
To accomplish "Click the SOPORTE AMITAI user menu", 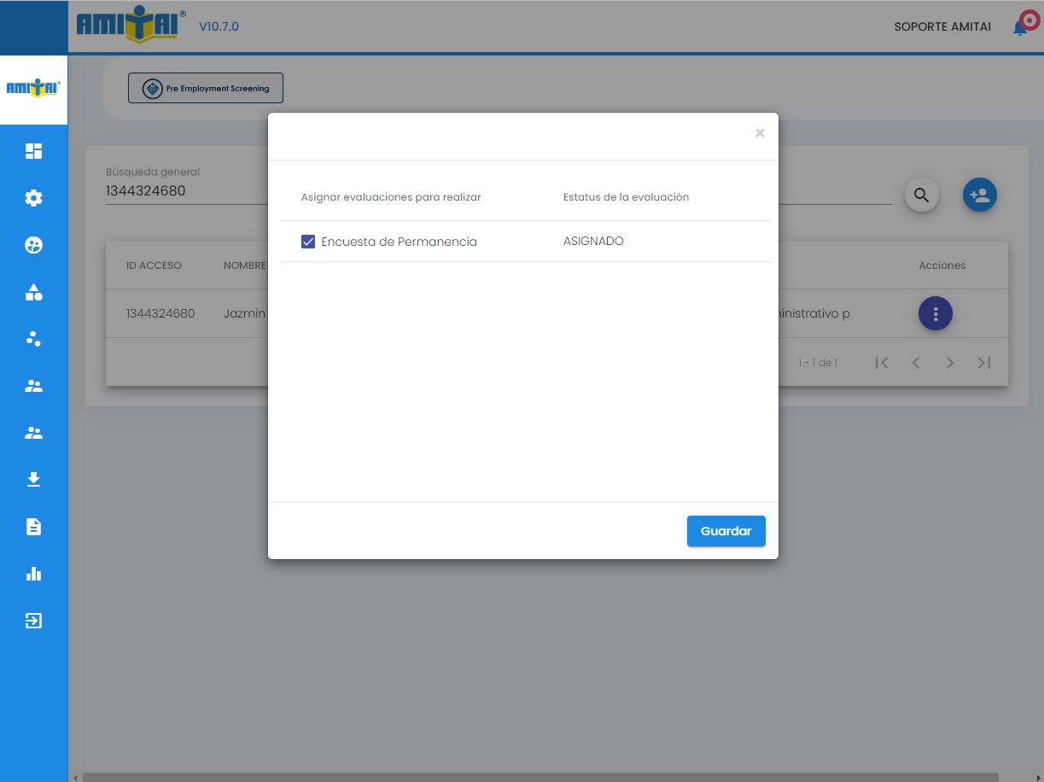I will [942, 26].
